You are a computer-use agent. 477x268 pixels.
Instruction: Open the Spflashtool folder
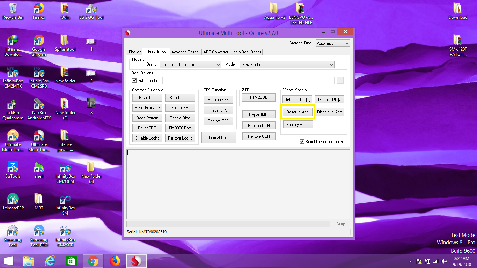(65, 43)
